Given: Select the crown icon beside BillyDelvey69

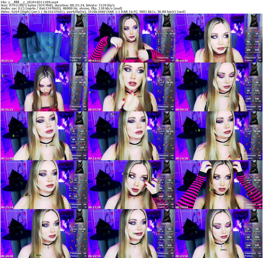Looking at the screenshot, I should (x=71, y=58).
